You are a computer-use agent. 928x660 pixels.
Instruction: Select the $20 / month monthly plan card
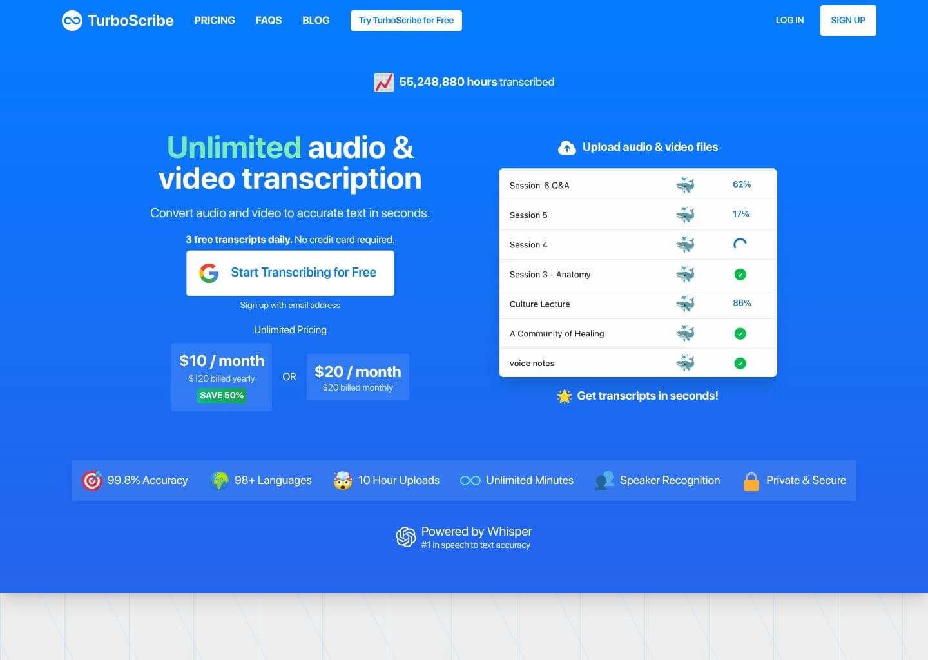(x=358, y=377)
